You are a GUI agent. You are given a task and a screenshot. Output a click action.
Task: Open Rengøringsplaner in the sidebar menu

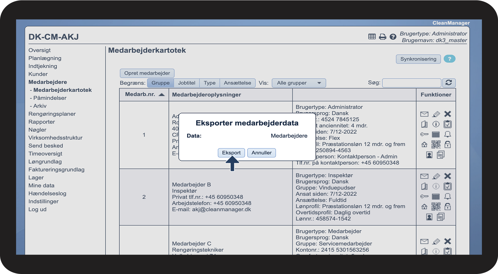click(x=52, y=114)
